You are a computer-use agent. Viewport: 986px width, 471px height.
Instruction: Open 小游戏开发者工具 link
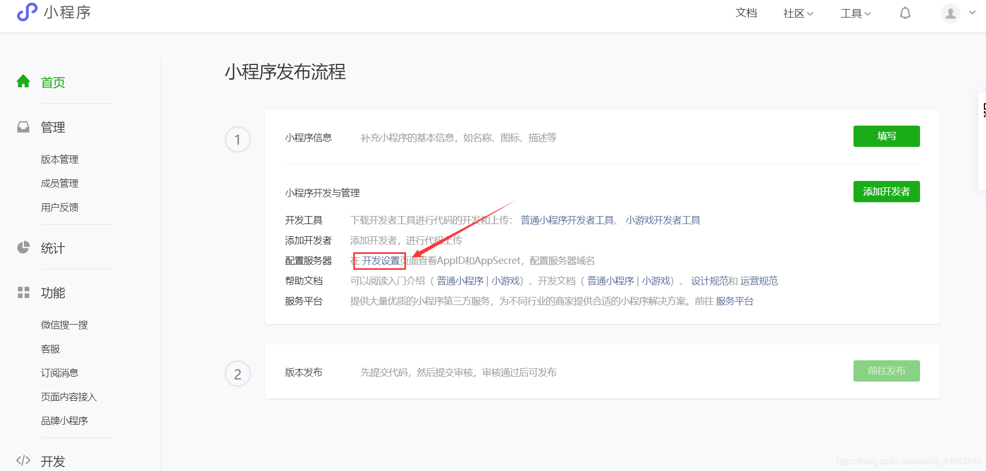663,220
